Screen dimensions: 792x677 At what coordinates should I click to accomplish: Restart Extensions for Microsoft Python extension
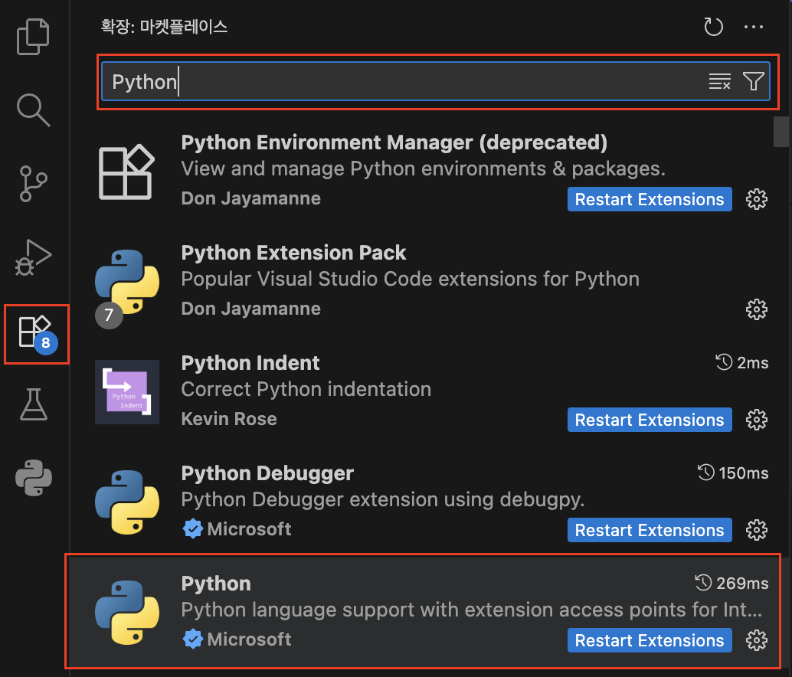point(650,640)
